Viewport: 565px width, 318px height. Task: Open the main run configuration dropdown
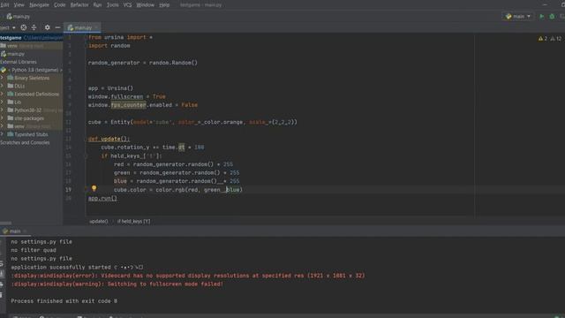pyautogui.click(x=518, y=17)
